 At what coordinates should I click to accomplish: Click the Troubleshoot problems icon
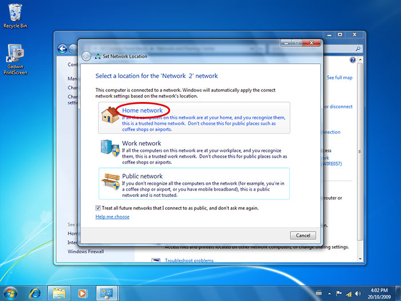point(156,260)
